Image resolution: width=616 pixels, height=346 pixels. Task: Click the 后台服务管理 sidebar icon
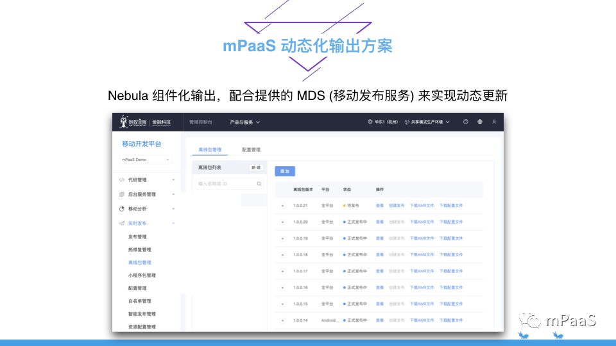click(x=122, y=194)
